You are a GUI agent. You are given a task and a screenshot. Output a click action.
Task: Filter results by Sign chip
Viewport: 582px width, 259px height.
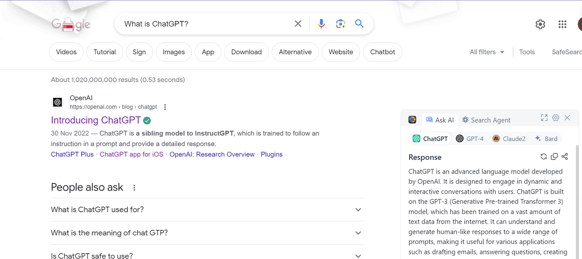[139, 52]
